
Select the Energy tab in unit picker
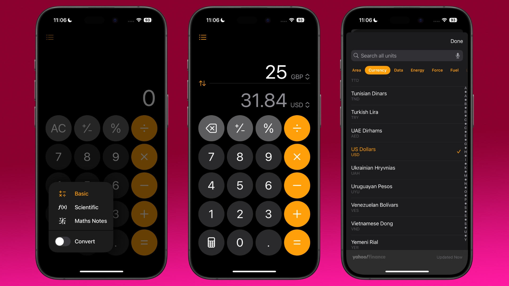[417, 69]
